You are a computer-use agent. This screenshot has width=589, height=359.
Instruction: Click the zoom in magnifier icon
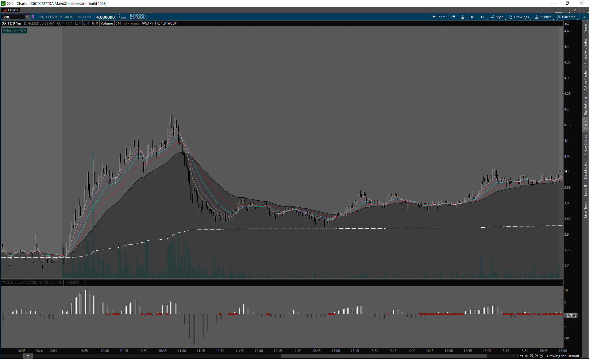coord(532,356)
